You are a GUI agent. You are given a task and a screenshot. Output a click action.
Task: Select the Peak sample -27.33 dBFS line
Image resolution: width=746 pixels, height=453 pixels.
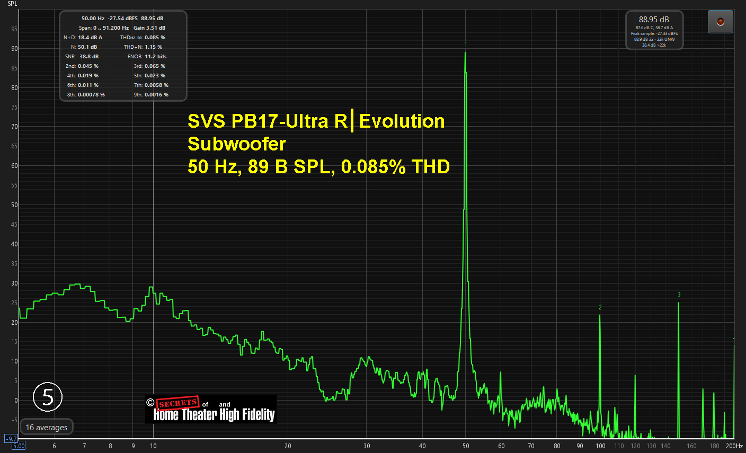pos(654,34)
